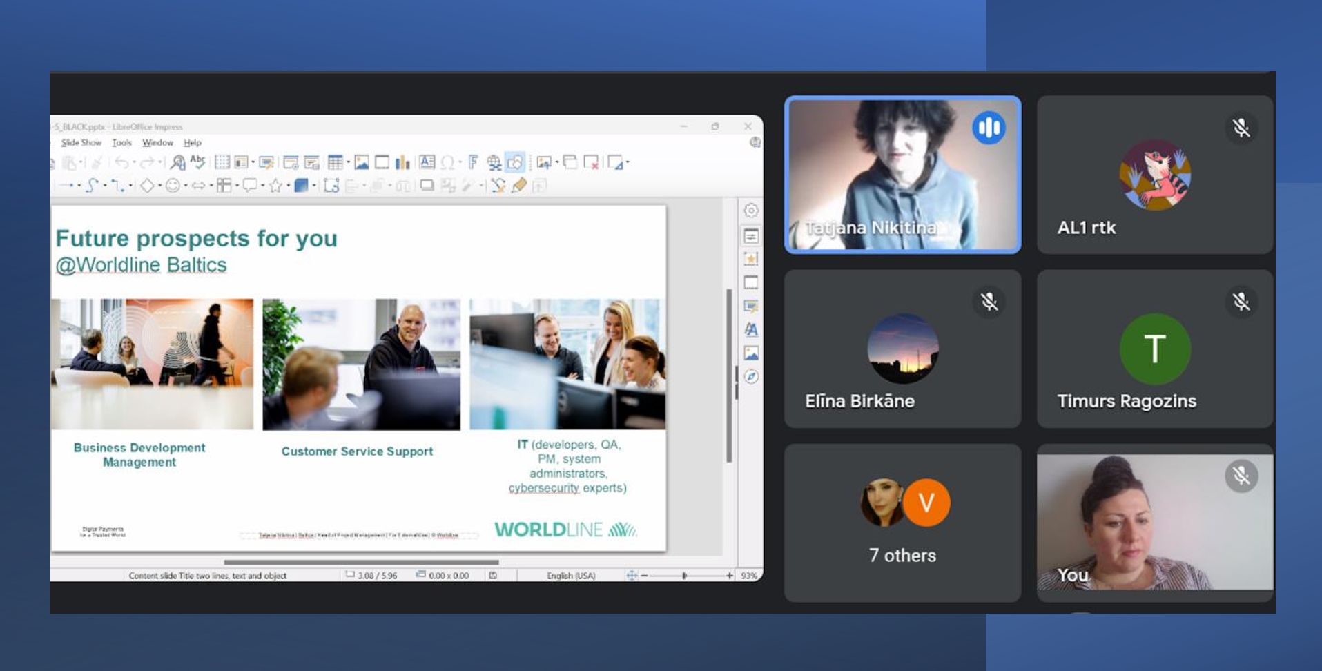Expand dropdown arrow beside Basic Shapes diamond

tap(160, 185)
